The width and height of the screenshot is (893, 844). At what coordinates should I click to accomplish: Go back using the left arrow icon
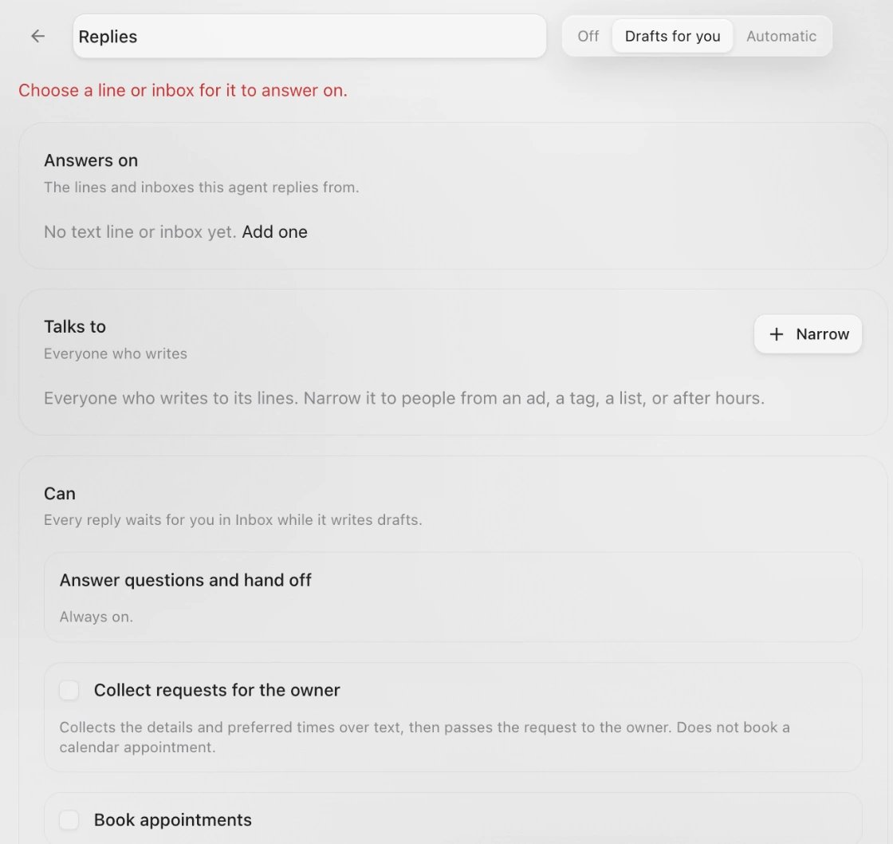[x=37, y=36]
